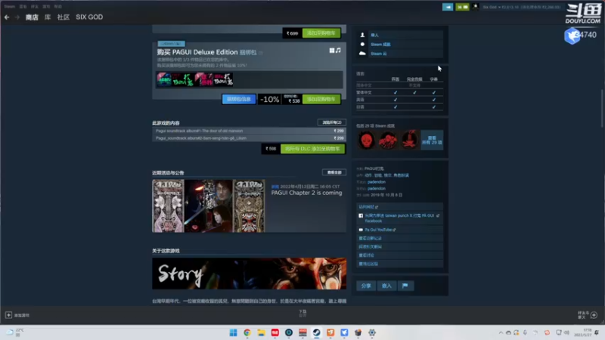605x340 pixels.
Task: Select the single-player feature icon
Action: pos(362,35)
